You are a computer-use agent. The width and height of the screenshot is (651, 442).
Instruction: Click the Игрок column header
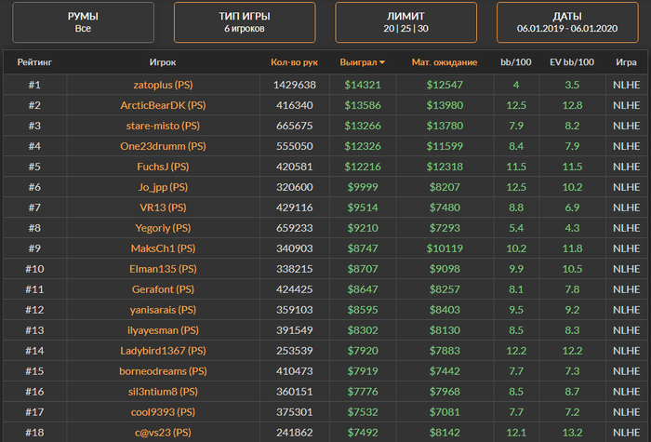(x=162, y=62)
